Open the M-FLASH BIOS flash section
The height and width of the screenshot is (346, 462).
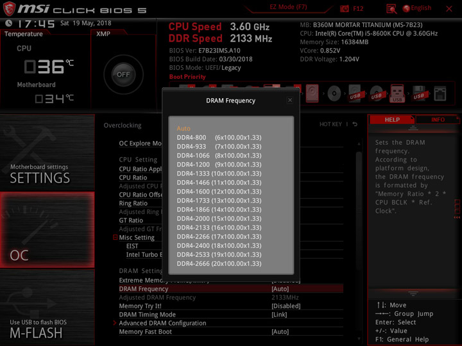coord(47,307)
